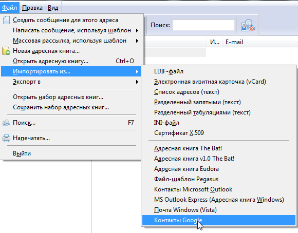The image size is (298, 233).
Task: Expand the Написать сообщение, используя шаблон submenu arrow
Action: tap(137, 30)
